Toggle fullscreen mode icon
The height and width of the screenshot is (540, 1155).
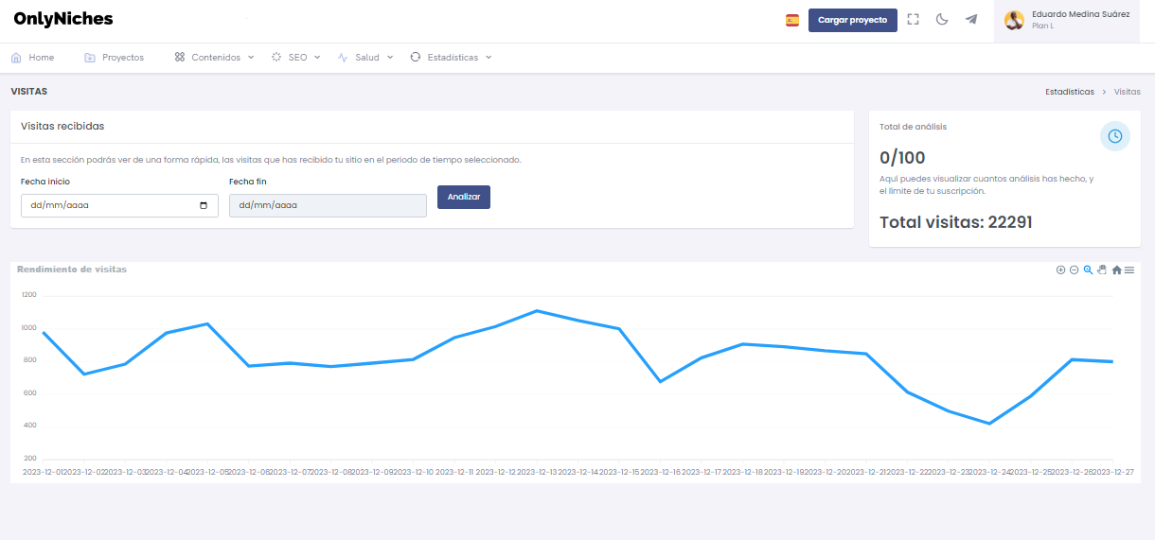(x=913, y=20)
